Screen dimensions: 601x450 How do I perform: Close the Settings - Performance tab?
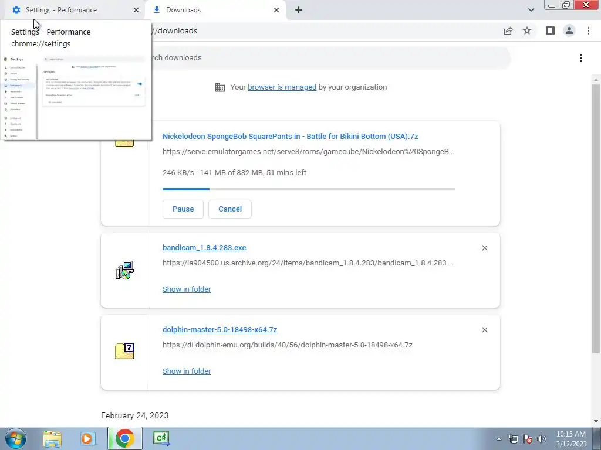tap(136, 10)
